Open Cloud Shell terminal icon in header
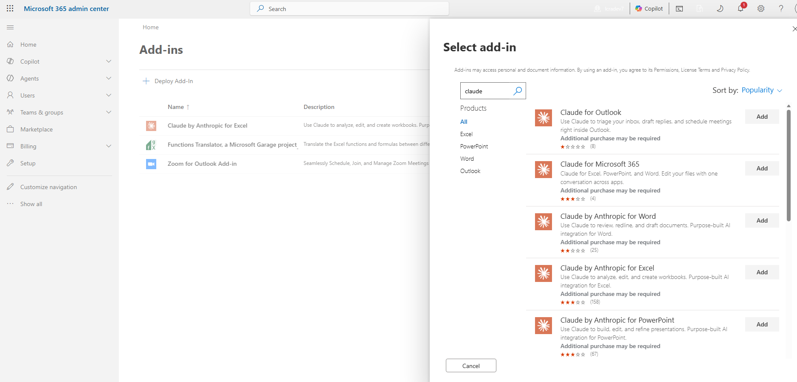Image resolution: width=797 pixels, height=382 pixels. 679,8
